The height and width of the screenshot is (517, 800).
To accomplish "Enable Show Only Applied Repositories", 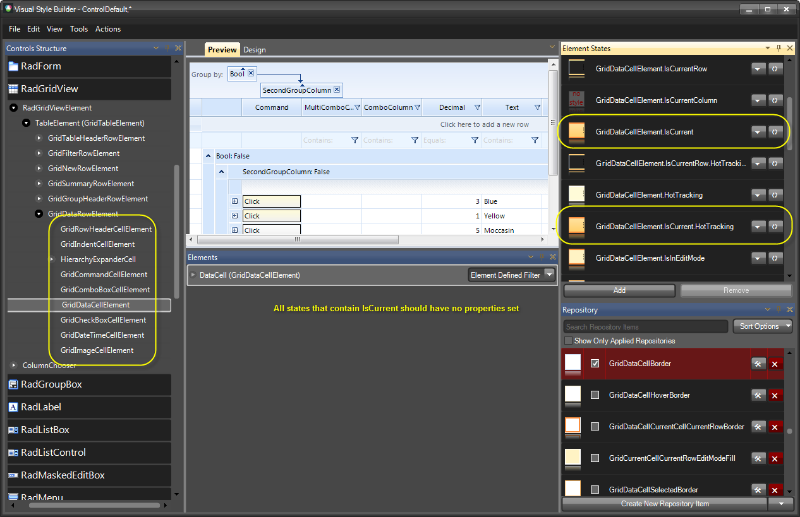I will tap(569, 341).
